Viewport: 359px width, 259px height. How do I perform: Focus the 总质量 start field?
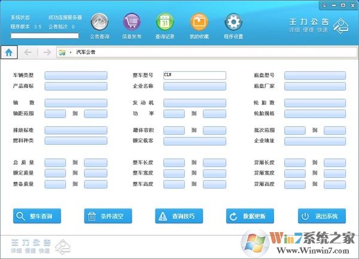55,163
